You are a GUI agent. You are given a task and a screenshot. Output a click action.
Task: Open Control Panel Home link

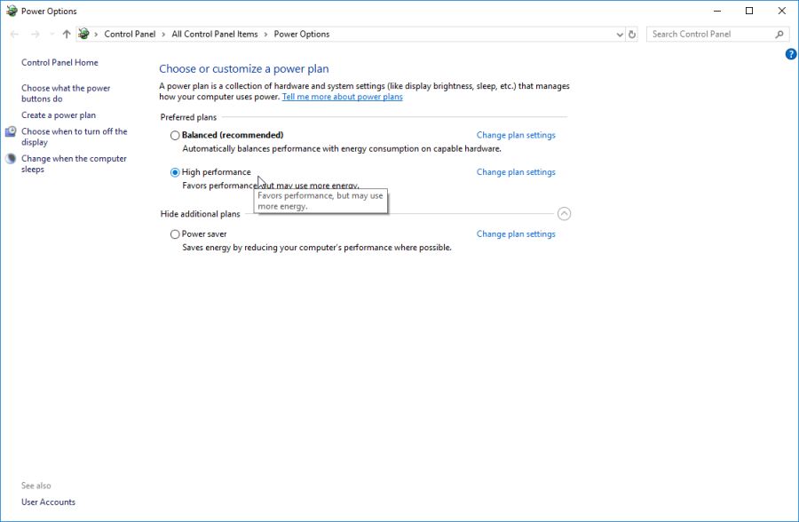point(59,63)
